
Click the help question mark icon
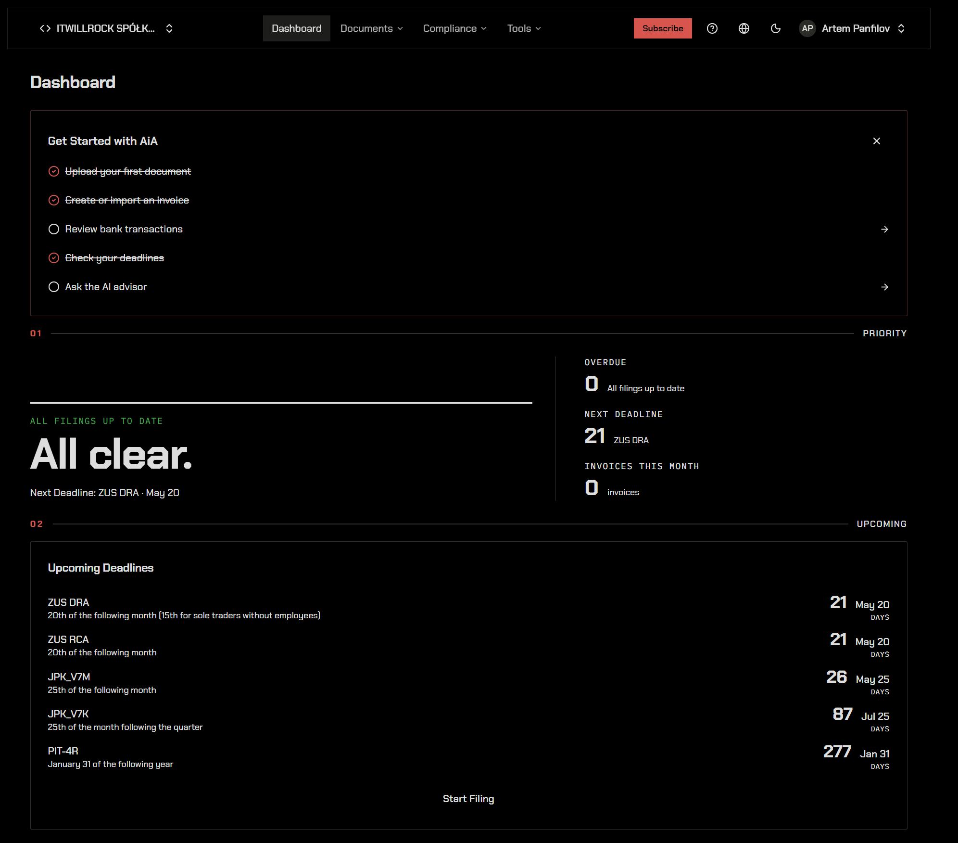(x=712, y=28)
